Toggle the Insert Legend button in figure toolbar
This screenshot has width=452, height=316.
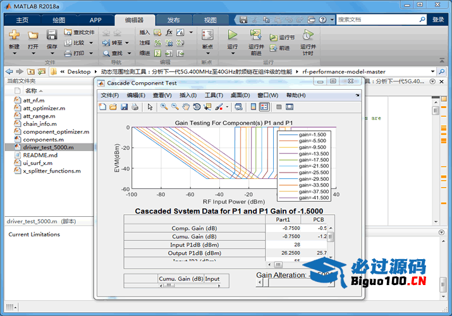(x=264, y=107)
